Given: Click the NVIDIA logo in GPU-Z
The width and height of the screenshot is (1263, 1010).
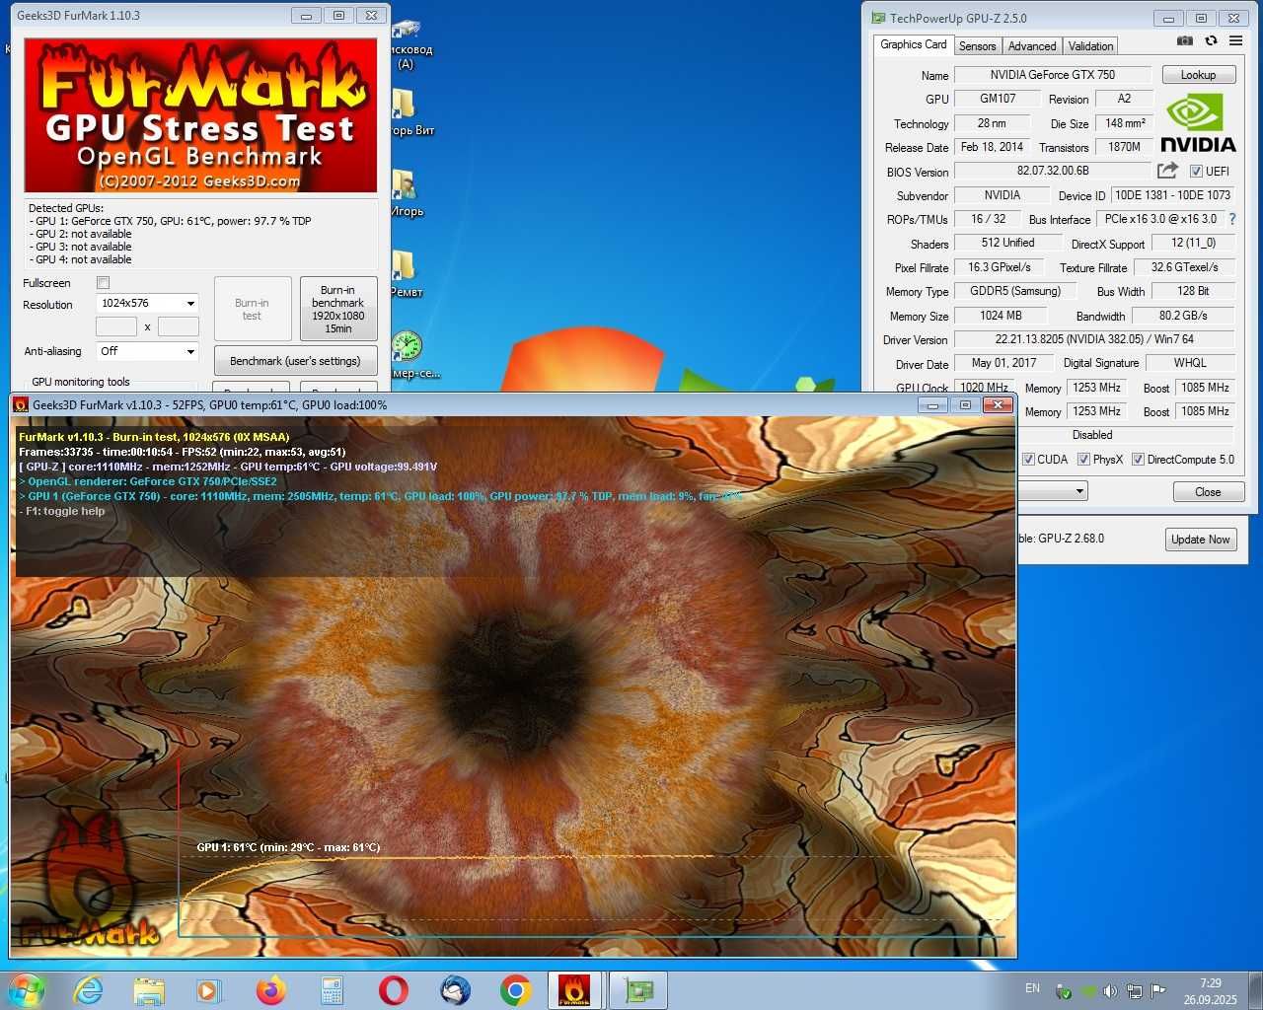Looking at the screenshot, I should click(1198, 123).
